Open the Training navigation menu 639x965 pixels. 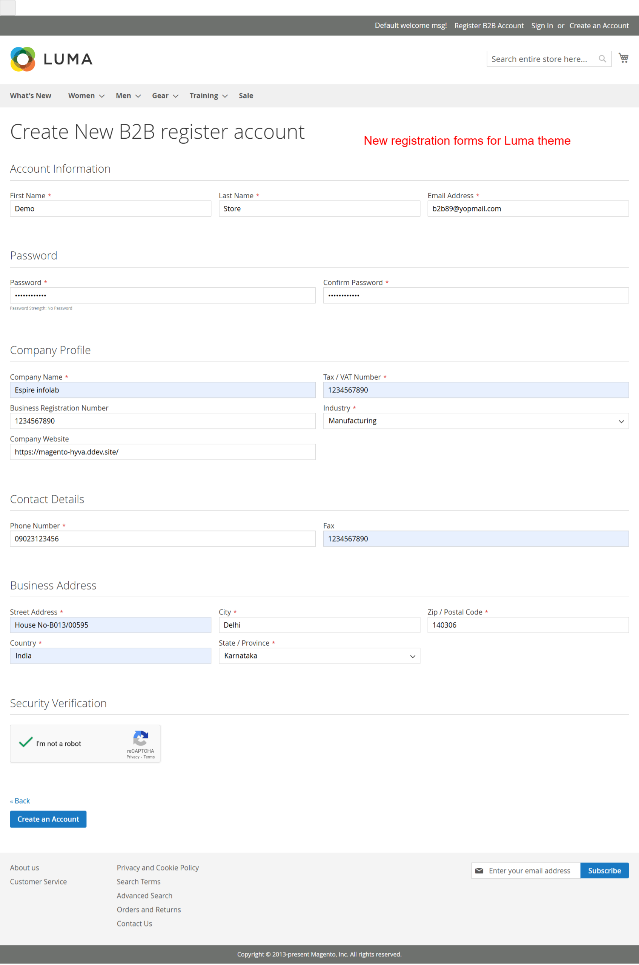coord(203,96)
